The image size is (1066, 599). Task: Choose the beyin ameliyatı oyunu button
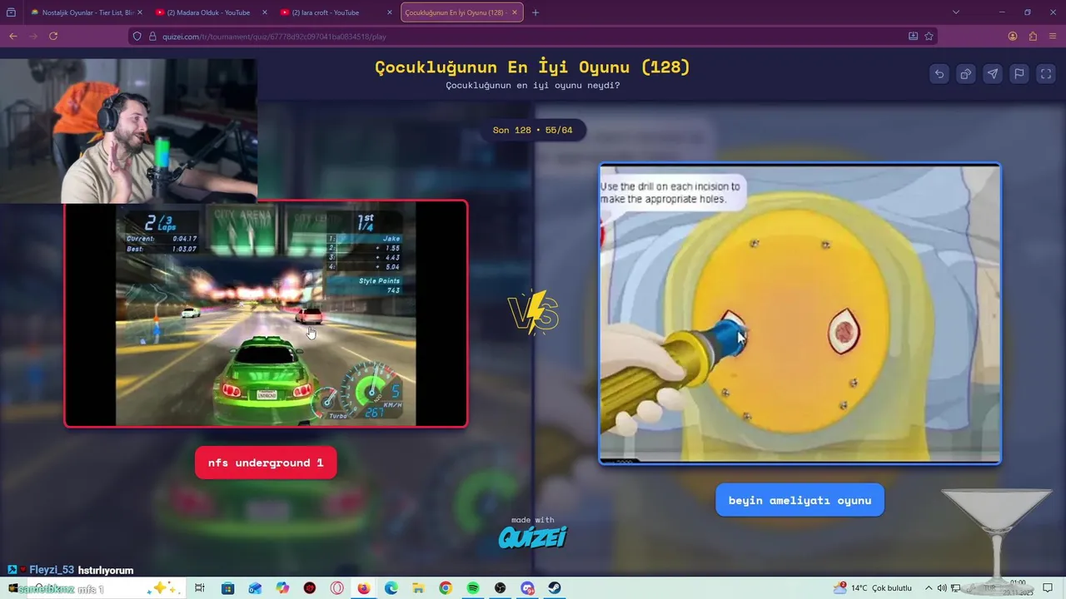(799, 500)
